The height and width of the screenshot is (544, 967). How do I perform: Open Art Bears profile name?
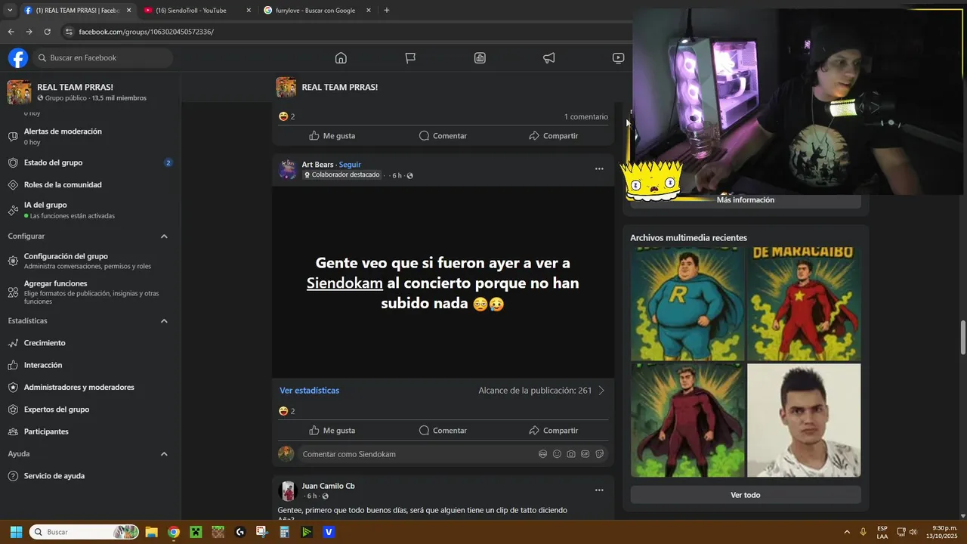pos(317,165)
